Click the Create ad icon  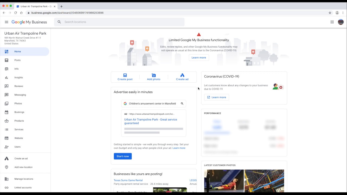pos(182,75)
